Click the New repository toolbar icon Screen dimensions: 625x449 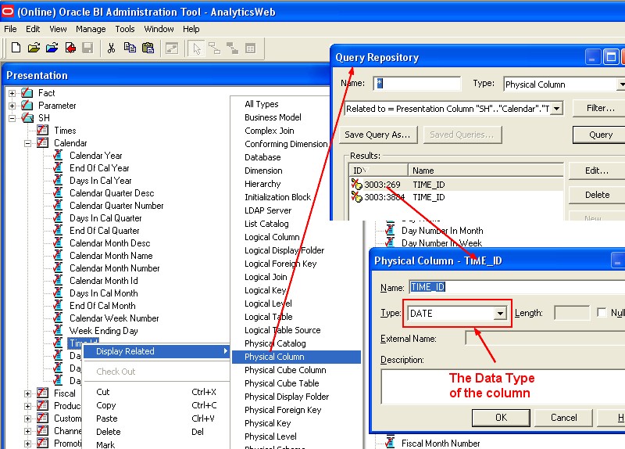(16, 48)
